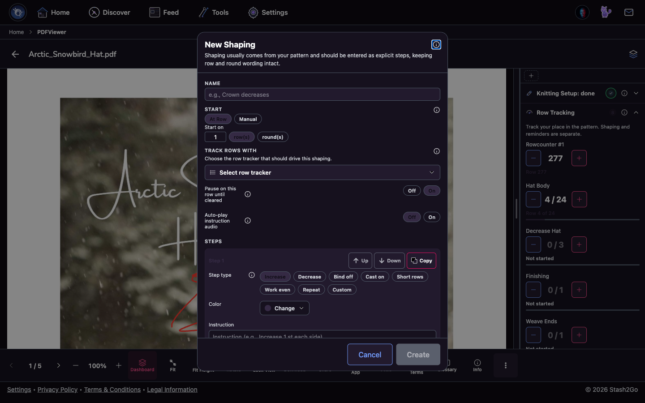Click the Cancel button
645x403 pixels.
tap(370, 355)
